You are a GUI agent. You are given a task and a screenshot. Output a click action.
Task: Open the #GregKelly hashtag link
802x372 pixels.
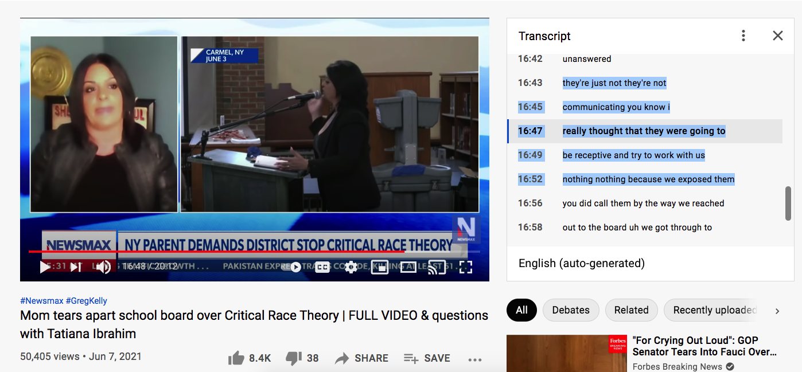pos(87,300)
